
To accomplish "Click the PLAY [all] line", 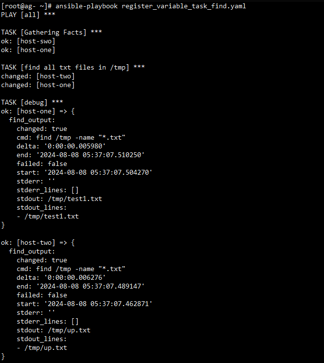I will point(28,15).
